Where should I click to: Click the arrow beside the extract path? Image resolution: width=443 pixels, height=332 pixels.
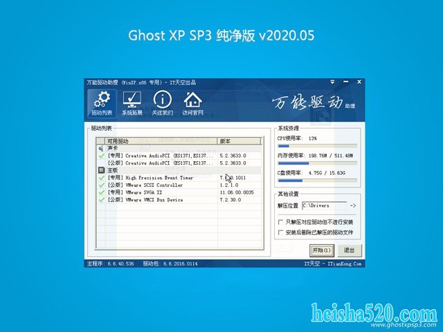click(352, 205)
